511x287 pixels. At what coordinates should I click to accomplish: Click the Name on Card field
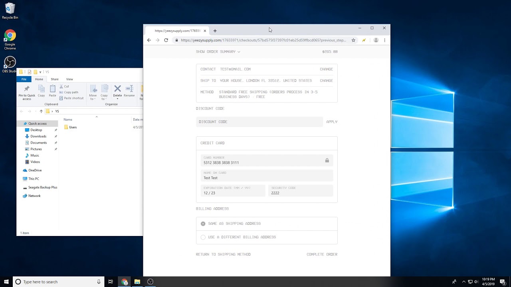[x=267, y=176]
